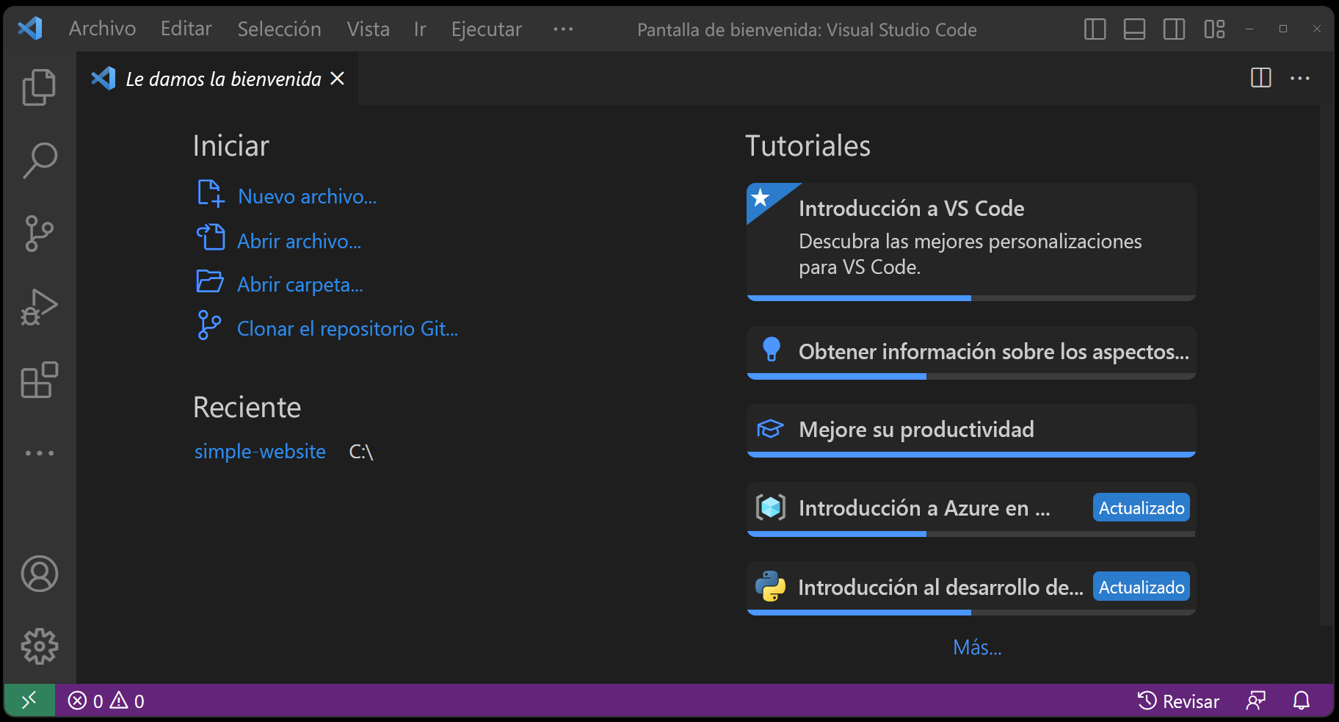Screen dimensions: 1339x722
Task: Open the Vista menu
Action: point(369,29)
